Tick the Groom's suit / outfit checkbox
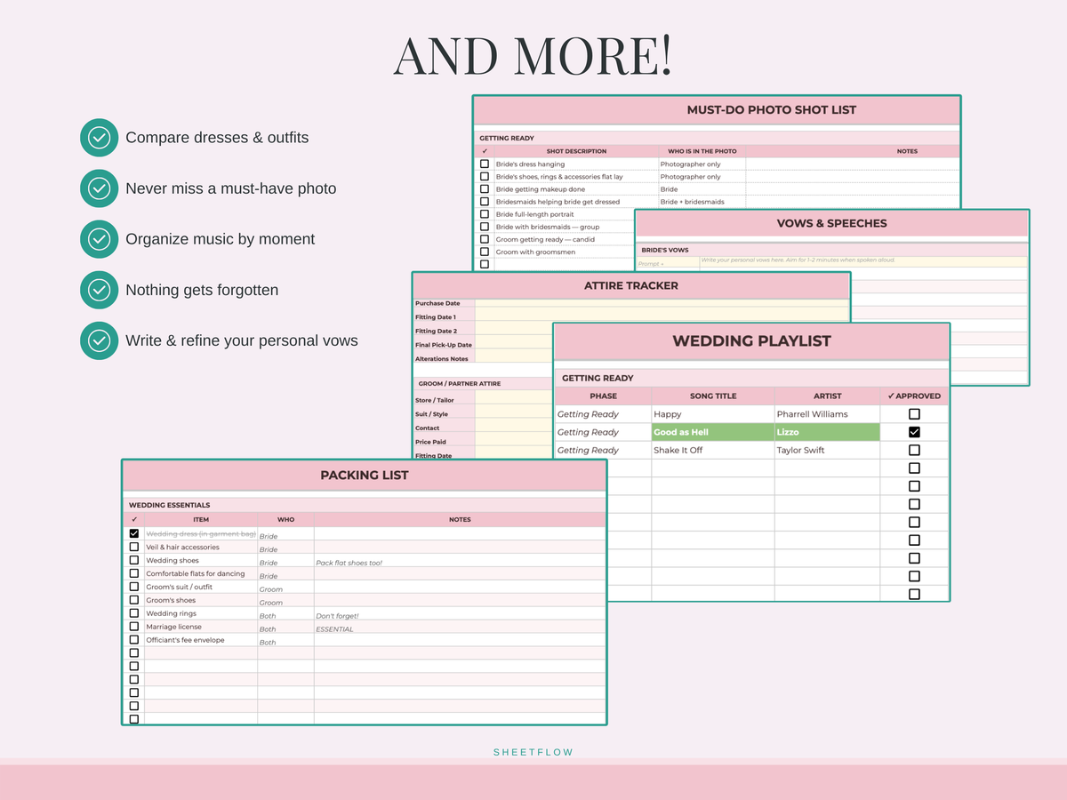Image resolution: width=1067 pixels, height=800 pixels. 134,587
